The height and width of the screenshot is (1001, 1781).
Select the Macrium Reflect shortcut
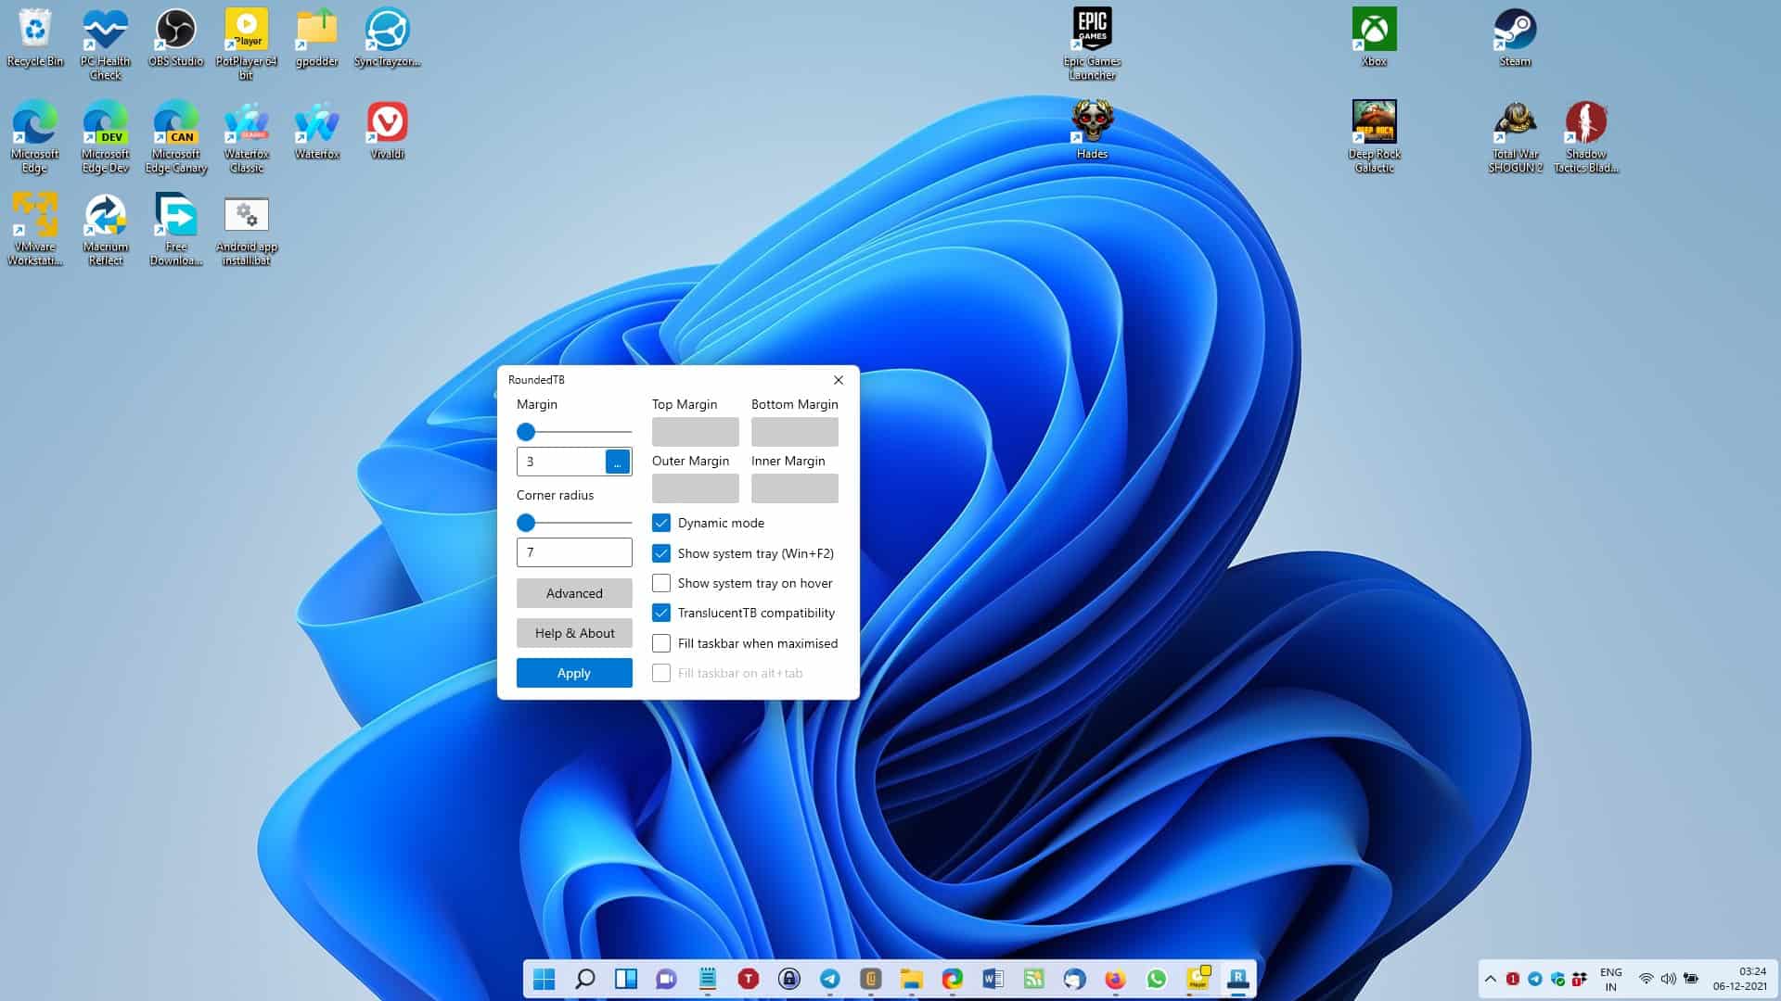[106, 230]
